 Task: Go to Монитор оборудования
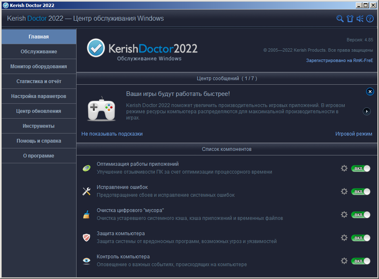(x=39, y=67)
